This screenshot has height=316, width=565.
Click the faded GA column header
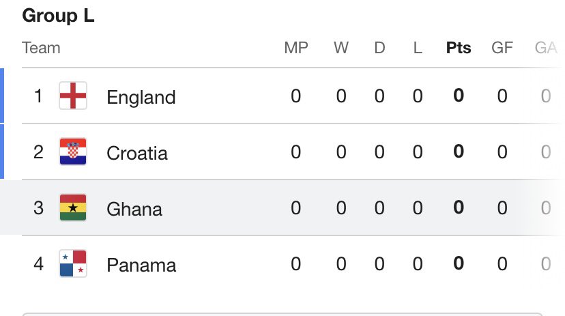click(x=545, y=48)
